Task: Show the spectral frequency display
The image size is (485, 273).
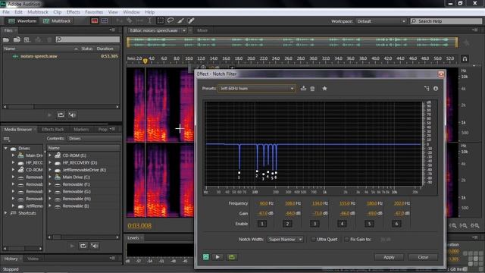Action: [95, 20]
